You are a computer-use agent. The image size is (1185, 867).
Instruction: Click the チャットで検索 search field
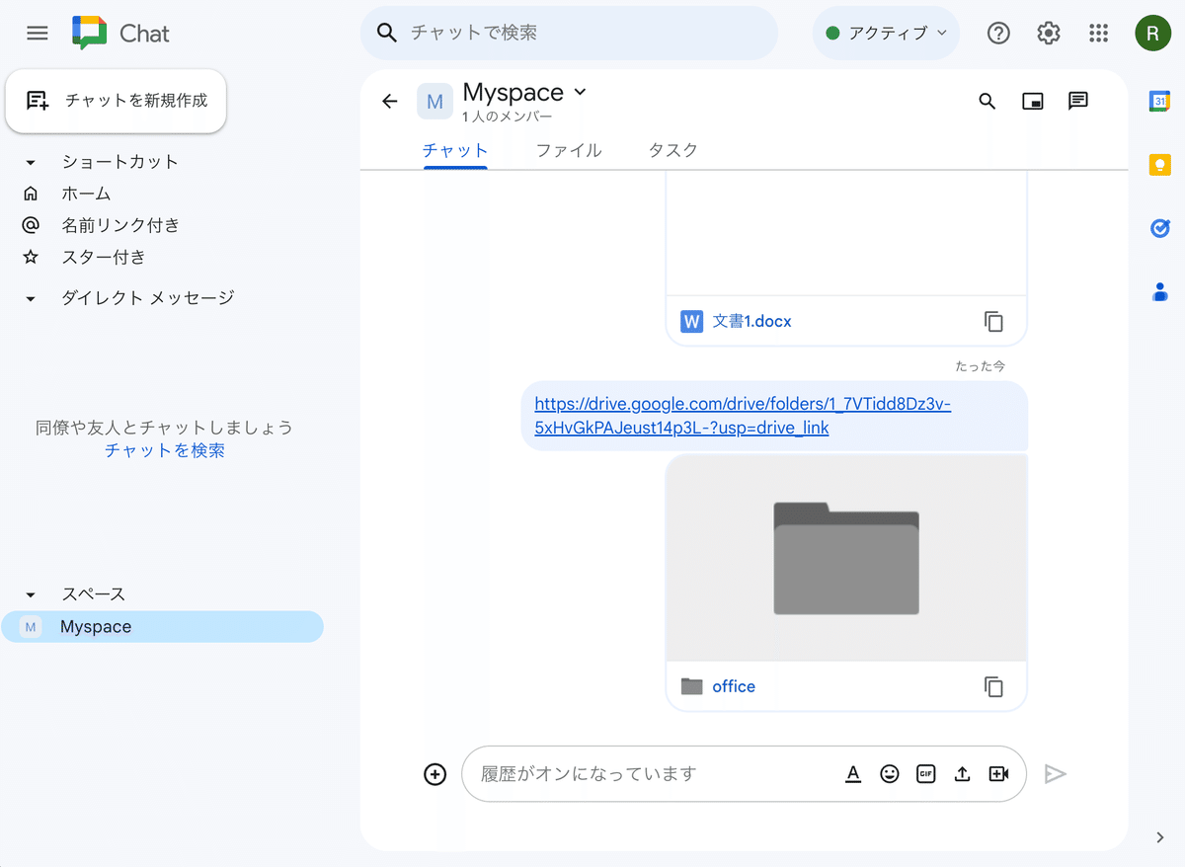pos(569,34)
